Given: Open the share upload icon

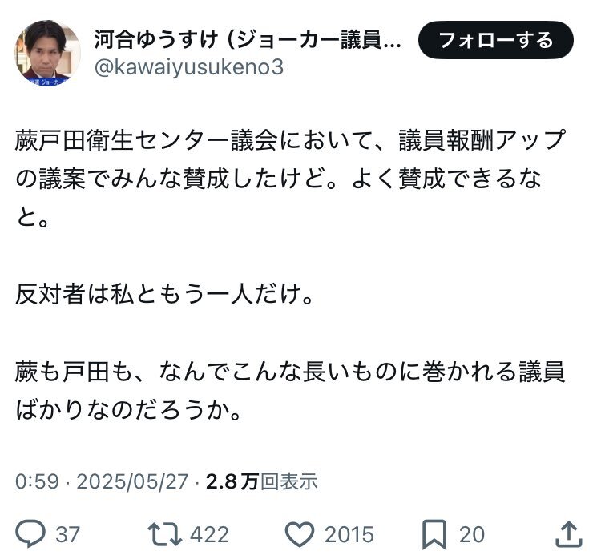Looking at the screenshot, I should click(569, 533).
